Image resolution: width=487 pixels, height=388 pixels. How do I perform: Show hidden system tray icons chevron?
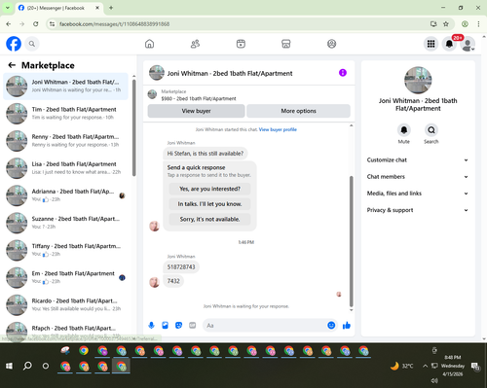tap(425, 366)
